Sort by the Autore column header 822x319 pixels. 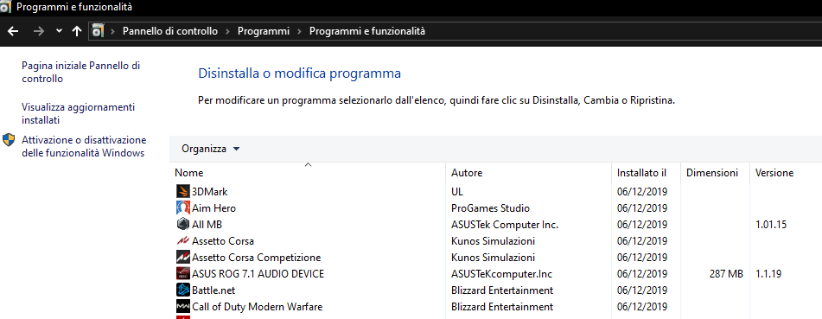click(467, 173)
